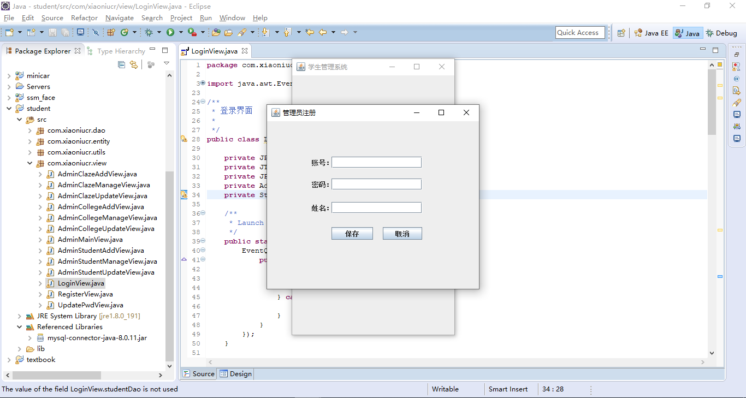Screen dimensions: 746x398
Task: Click the Restore icon atop right side bar
Action: [x=737, y=55]
